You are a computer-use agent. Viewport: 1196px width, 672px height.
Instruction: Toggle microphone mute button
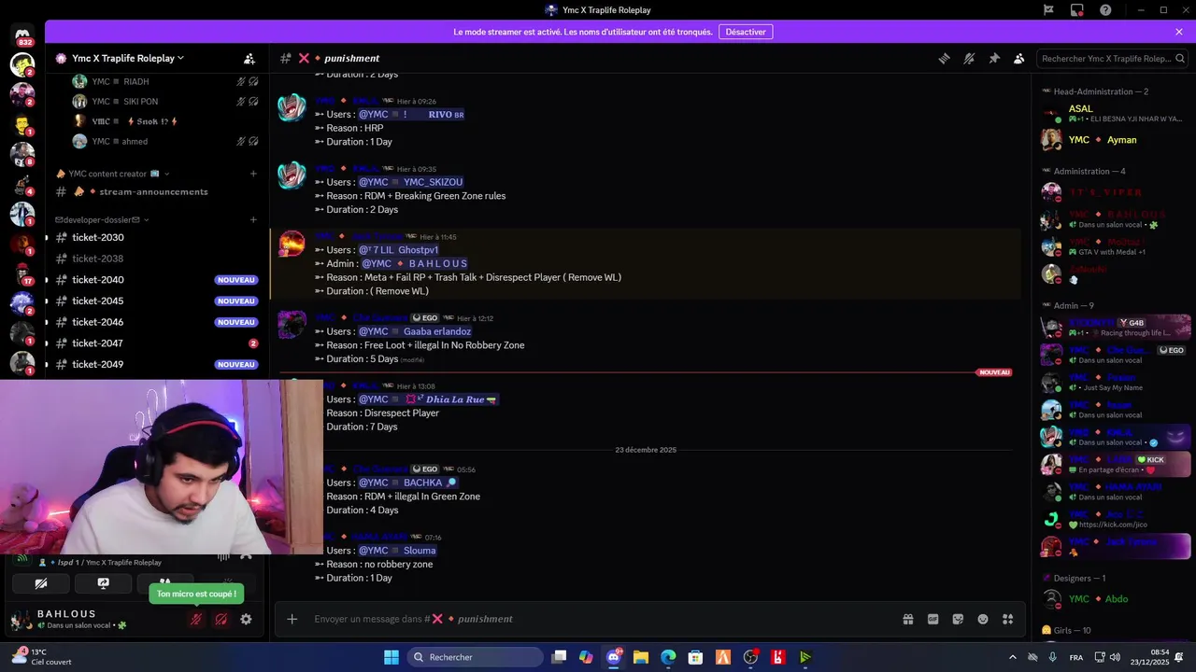(x=196, y=619)
